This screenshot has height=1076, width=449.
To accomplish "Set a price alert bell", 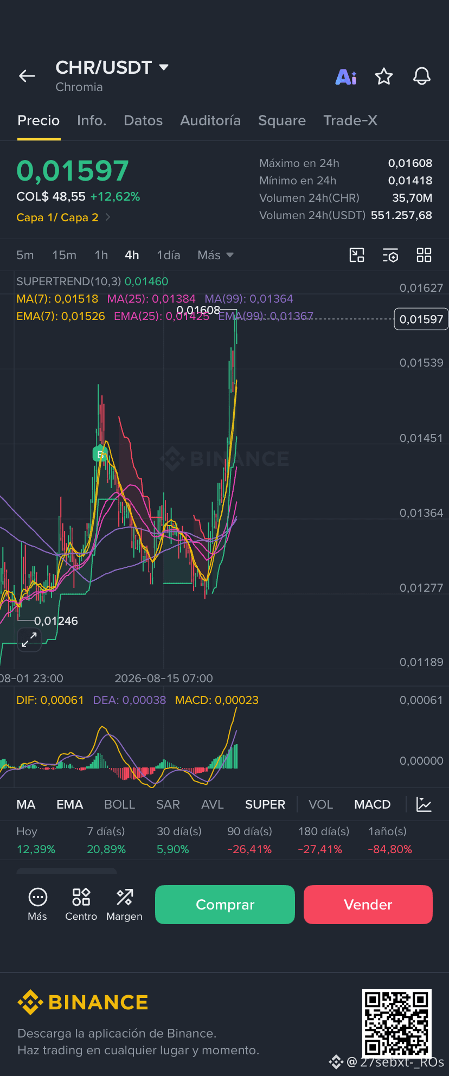I will coord(422,76).
